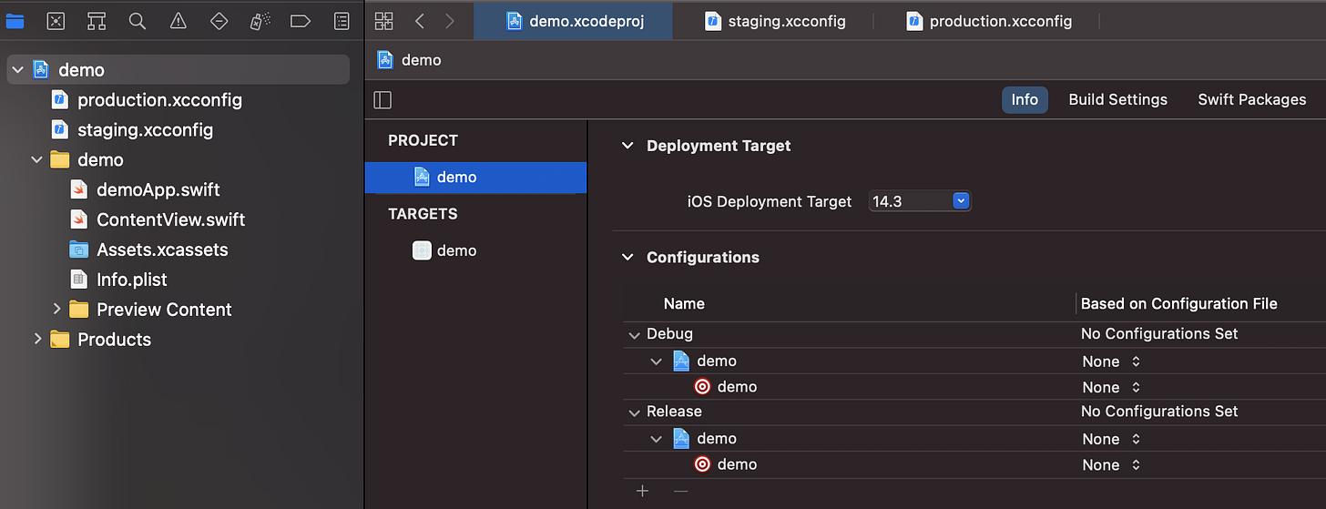
Task: Choose config file for Debug demo project
Action: click(1111, 361)
